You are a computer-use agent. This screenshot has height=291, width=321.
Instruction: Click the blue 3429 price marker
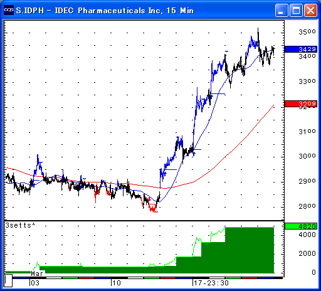click(301, 49)
